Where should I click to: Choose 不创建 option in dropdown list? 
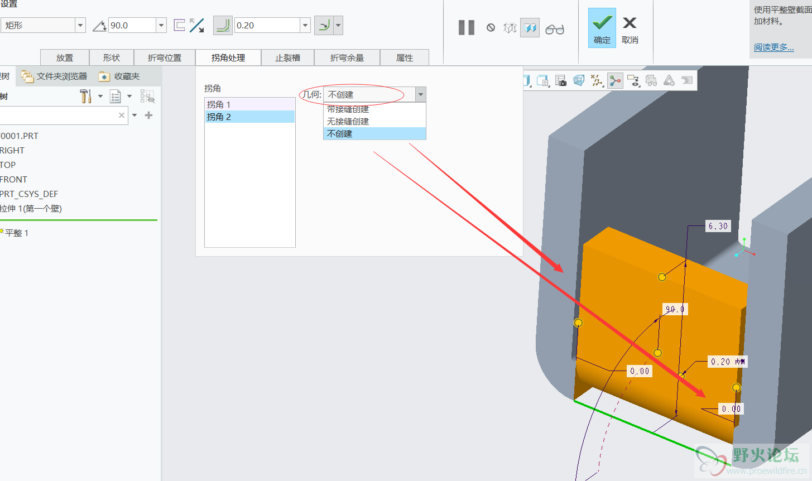pyautogui.click(x=374, y=133)
